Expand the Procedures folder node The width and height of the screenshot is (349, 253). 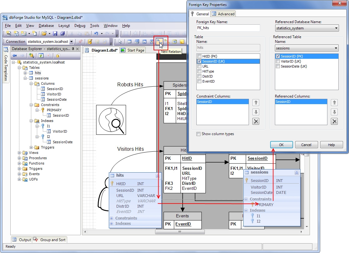coord(19,158)
